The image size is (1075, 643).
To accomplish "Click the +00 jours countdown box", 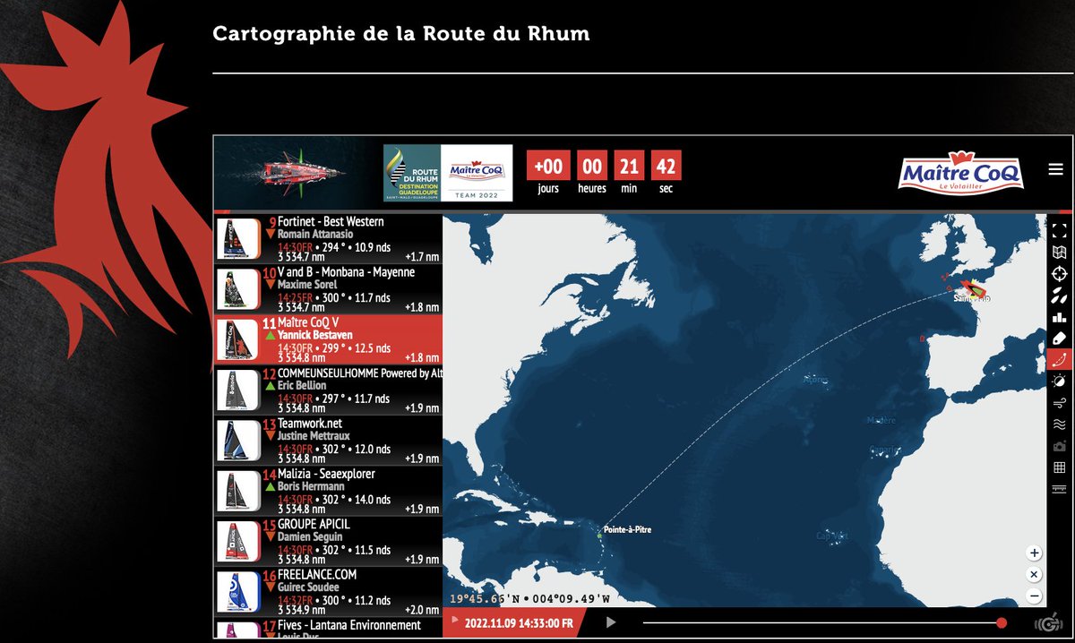I will pyautogui.click(x=548, y=166).
